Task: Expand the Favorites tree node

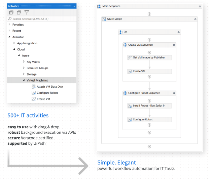Action: click(x=9, y=25)
